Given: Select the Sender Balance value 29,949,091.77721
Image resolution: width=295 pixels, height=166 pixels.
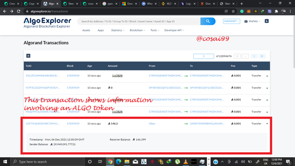Looking at the screenshot, I should click(x=65, y=144).
